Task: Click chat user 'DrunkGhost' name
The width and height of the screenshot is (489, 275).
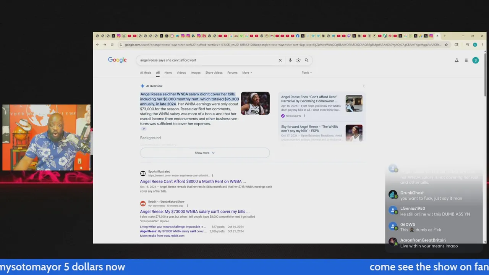Action: [x=412, y=193]
